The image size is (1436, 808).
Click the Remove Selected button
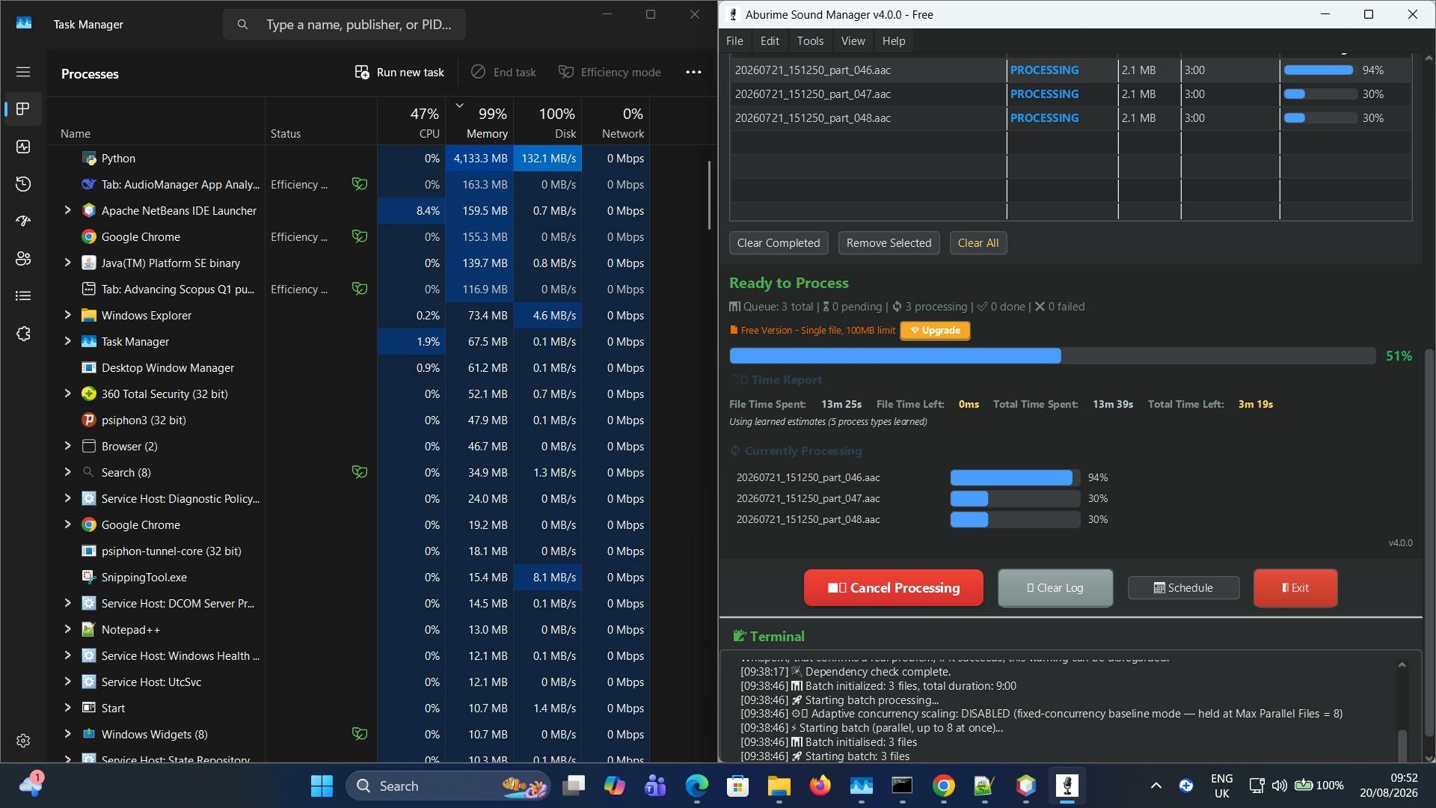tap(889, 243)
